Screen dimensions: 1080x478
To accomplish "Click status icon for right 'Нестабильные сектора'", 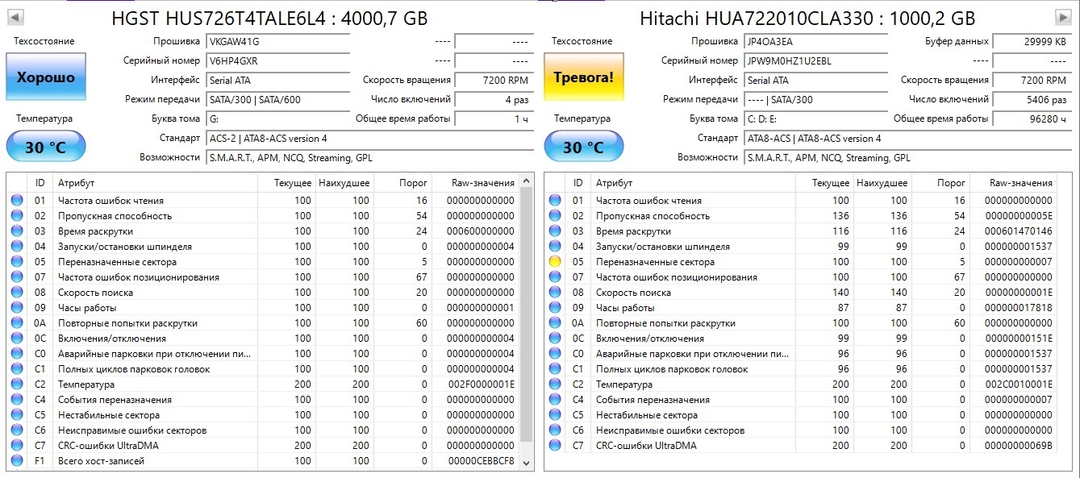I will point(555,415).
